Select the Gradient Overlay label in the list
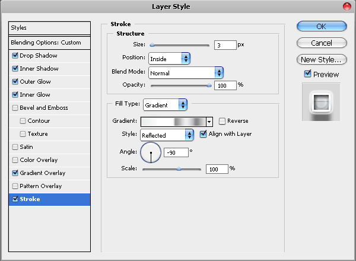356x261 pixels. (43, 173)
